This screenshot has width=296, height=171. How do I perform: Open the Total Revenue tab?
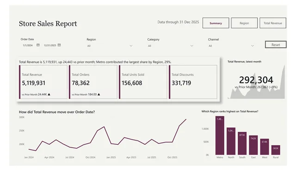coord(273,23)
